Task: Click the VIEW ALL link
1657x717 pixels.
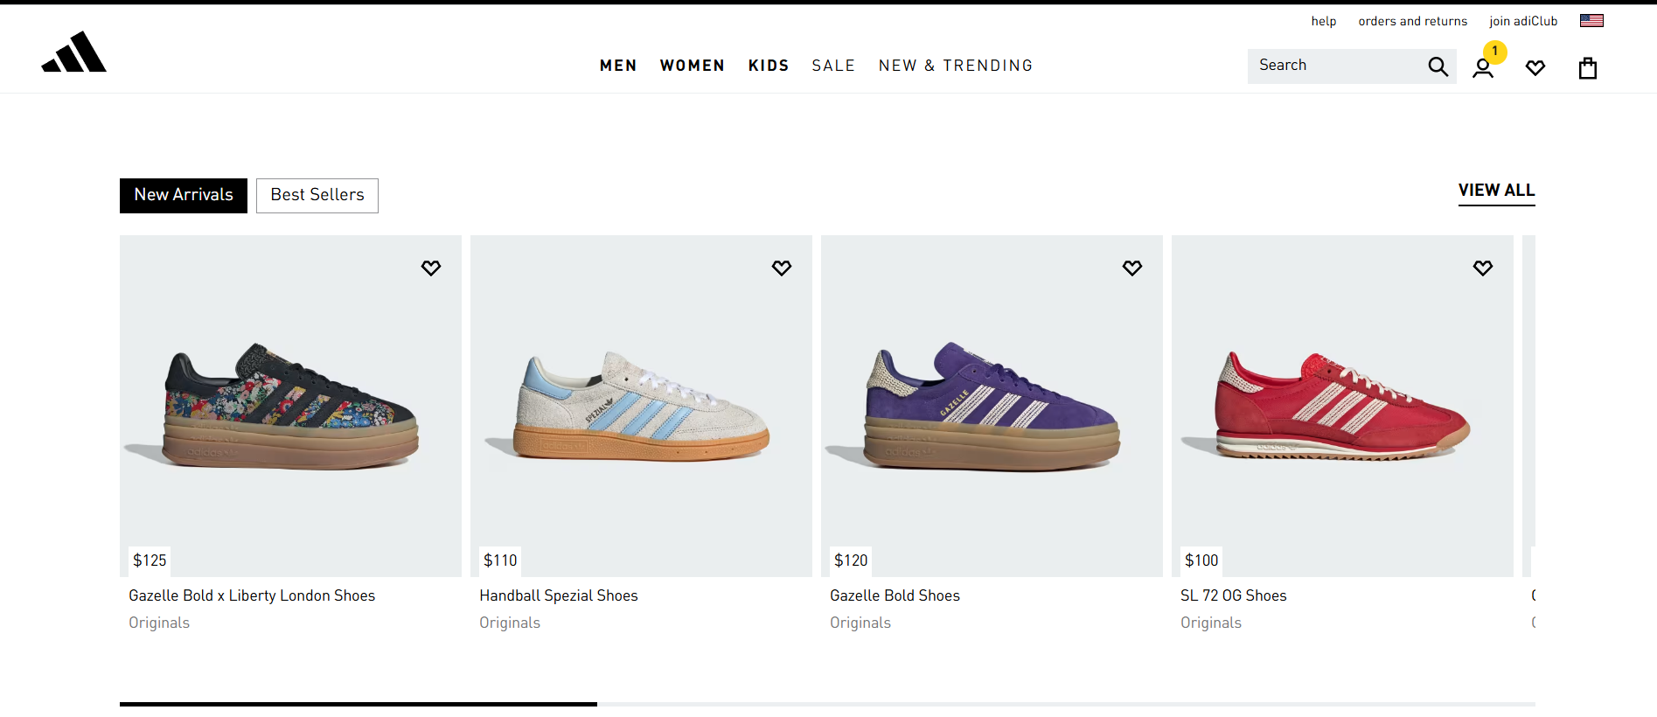Action: 1496,191
